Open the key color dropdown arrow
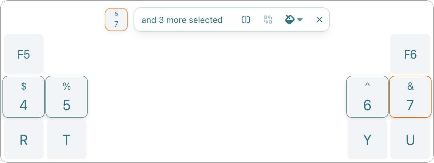 pyautogui.click(x=300, y=20)
